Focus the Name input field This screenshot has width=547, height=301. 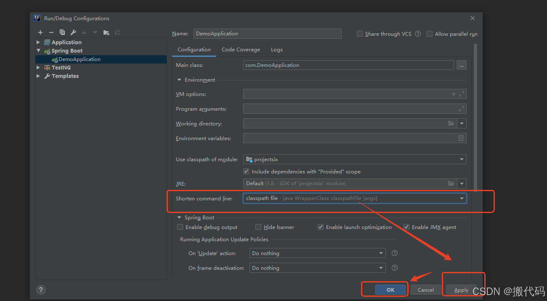click(x=267, y=34)
